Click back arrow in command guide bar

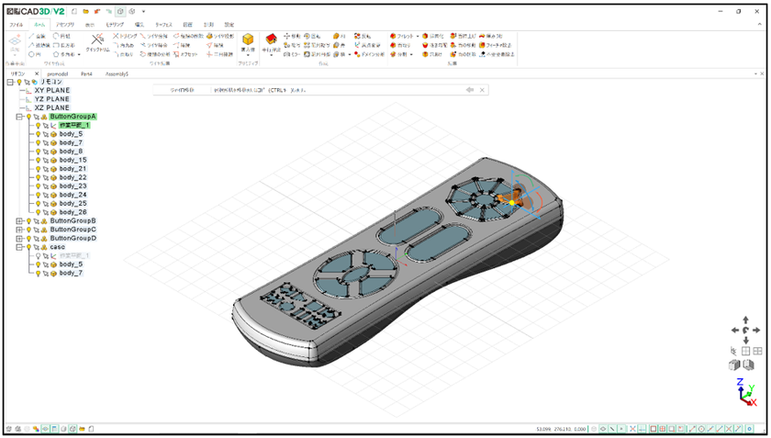tap(470, 90)
